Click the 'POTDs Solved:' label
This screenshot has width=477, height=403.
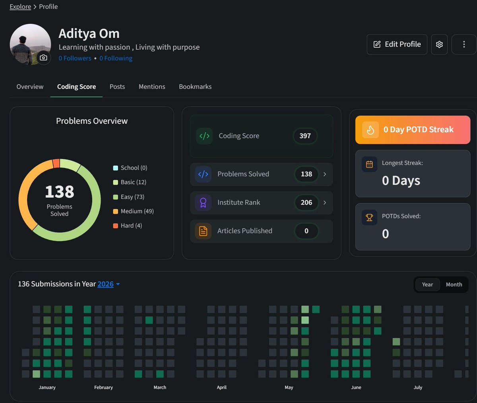(401, 216)
